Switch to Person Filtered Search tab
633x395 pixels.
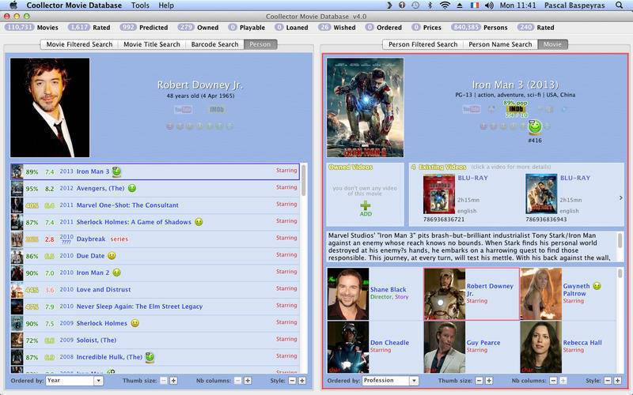(x=423, y=44)
